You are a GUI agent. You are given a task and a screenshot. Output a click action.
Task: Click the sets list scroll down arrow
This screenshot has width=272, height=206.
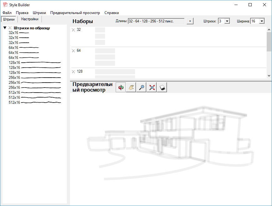[x=269, y=75]
